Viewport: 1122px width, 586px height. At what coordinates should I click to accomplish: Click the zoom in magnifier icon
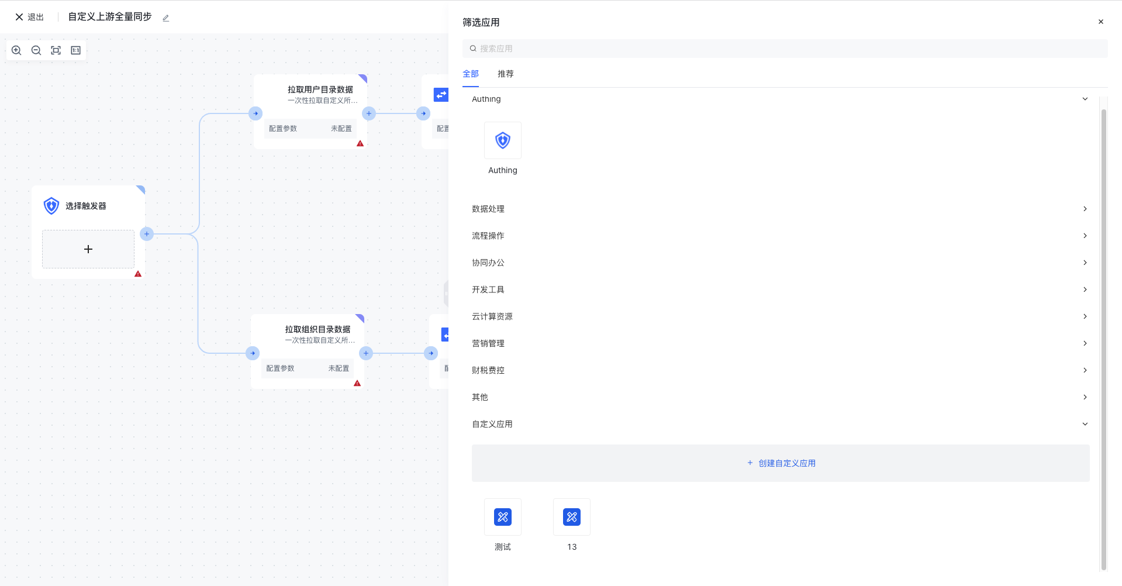pos(16,50)
